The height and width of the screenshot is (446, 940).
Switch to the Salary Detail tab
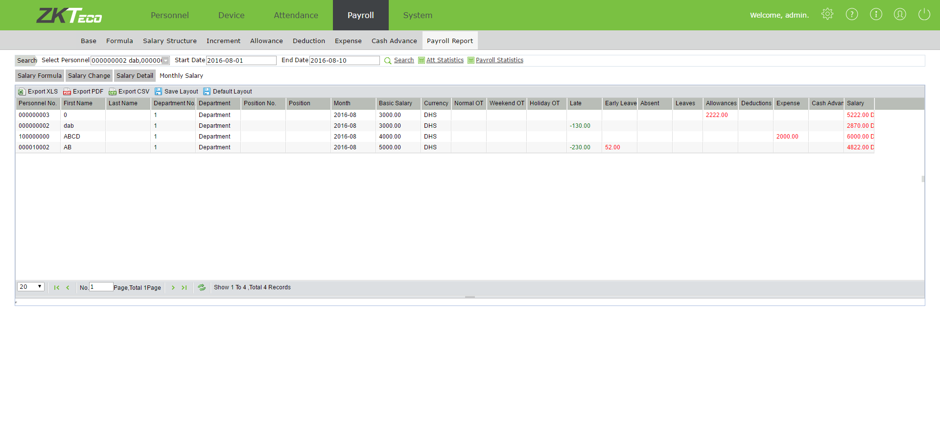(135, 76)
